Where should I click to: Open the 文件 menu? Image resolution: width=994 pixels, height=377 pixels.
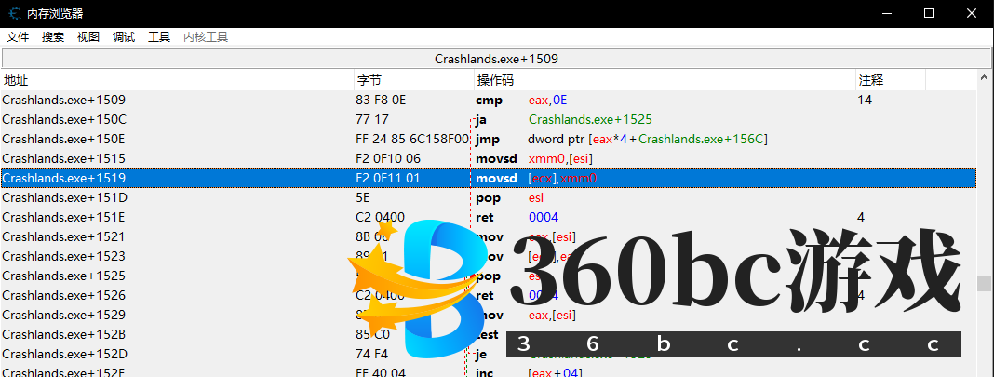[18, 37]
